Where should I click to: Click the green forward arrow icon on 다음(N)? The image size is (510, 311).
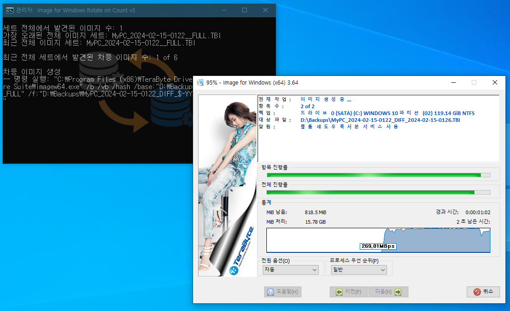[398, 292]
